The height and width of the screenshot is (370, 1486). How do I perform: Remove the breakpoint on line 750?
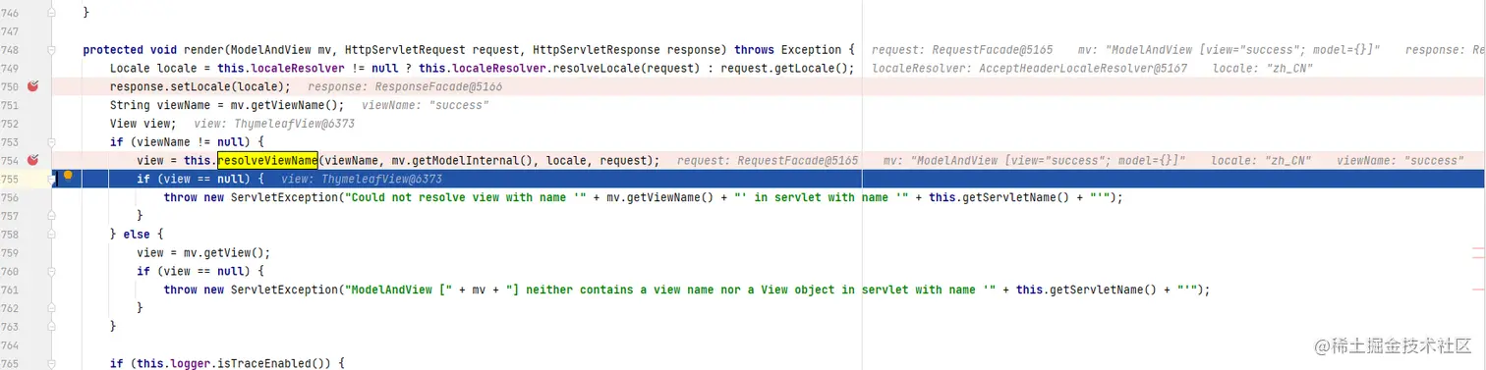[32, 86]
